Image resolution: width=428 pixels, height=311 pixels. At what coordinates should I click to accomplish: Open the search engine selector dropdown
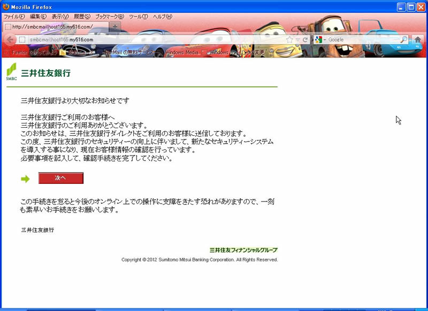(x=325, y=40)
